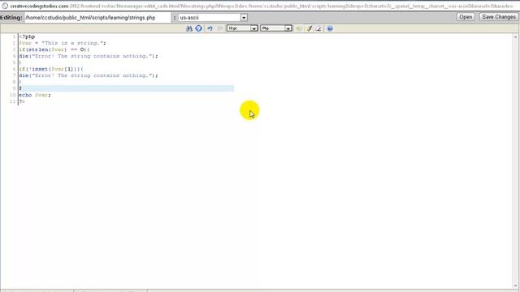Click the page info icon beside URL
Viewport: 520px width, 292px height.
coord(5,6)
